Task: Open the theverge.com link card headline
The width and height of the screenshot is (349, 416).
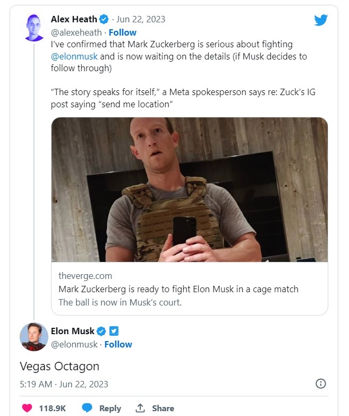Action: pyautogui.click(x=178, y=290)
